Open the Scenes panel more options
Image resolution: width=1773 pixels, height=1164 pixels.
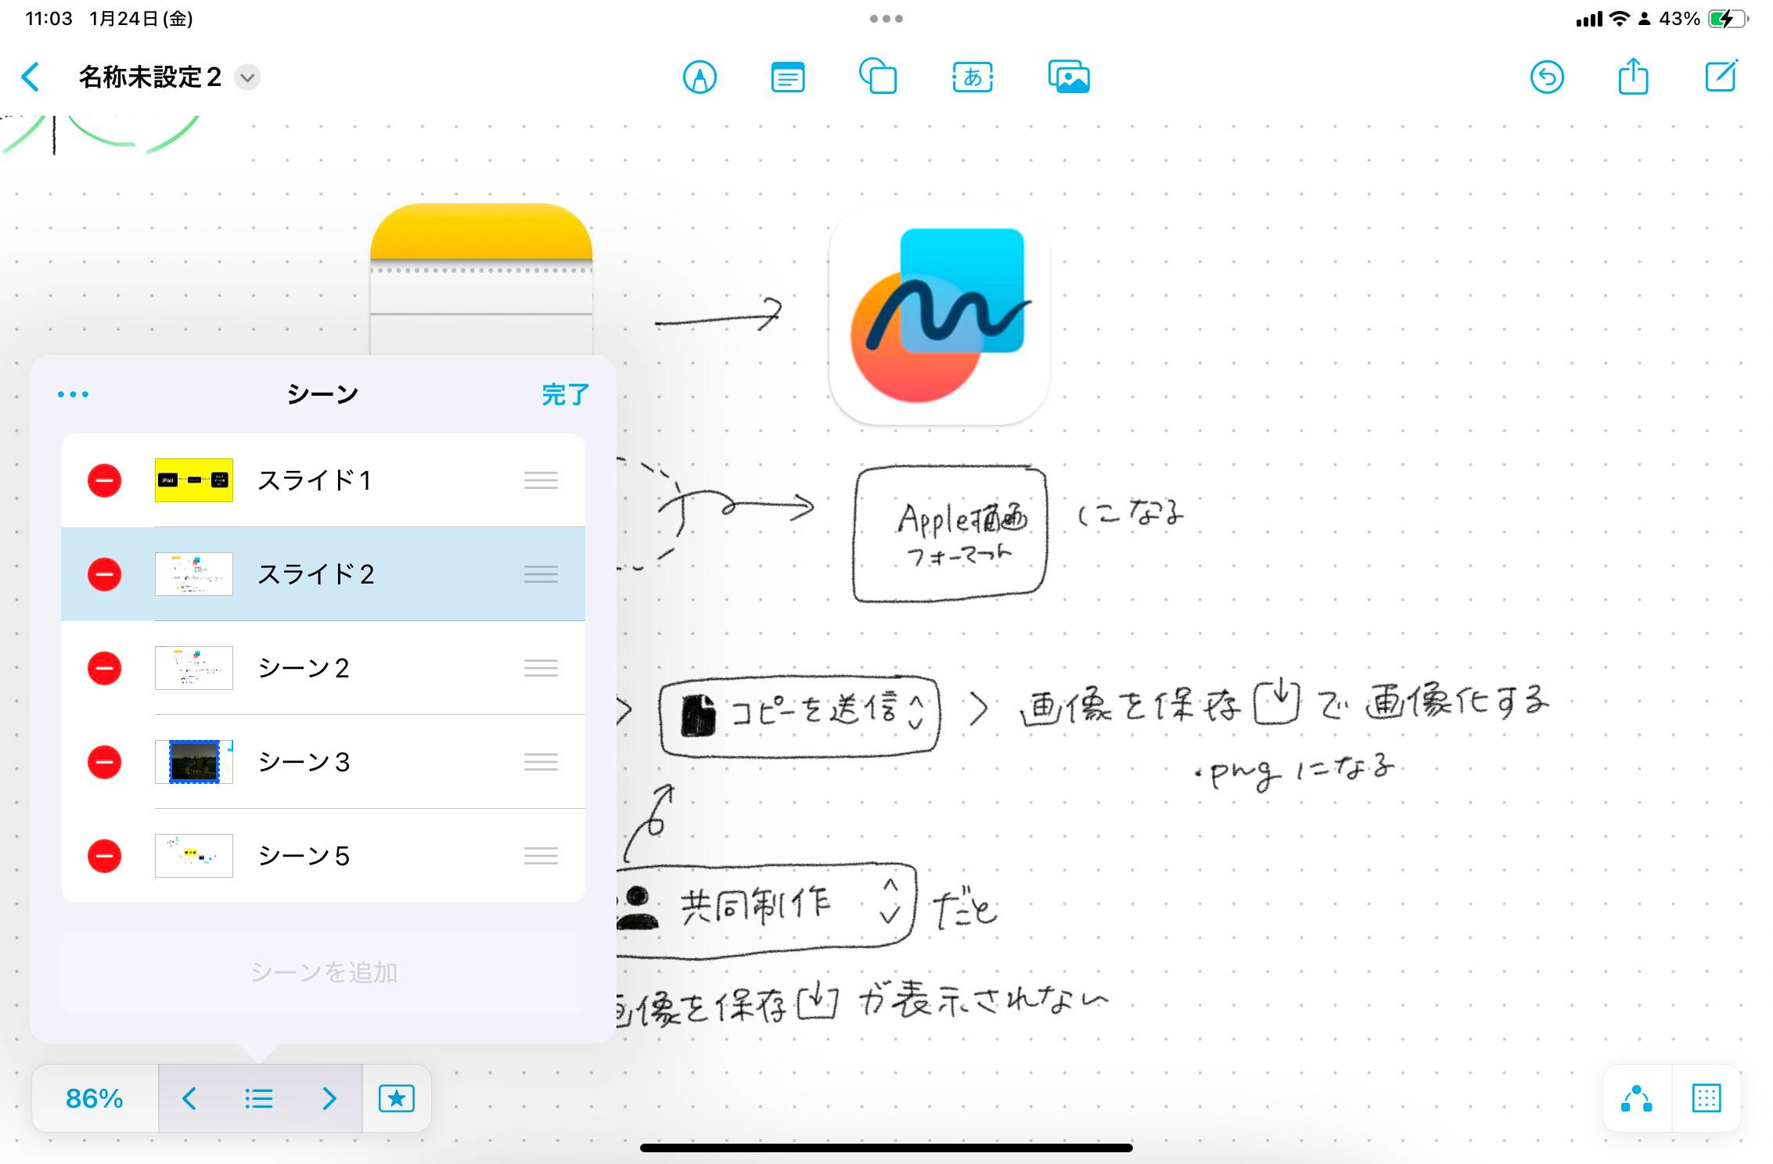pos(73,394)
